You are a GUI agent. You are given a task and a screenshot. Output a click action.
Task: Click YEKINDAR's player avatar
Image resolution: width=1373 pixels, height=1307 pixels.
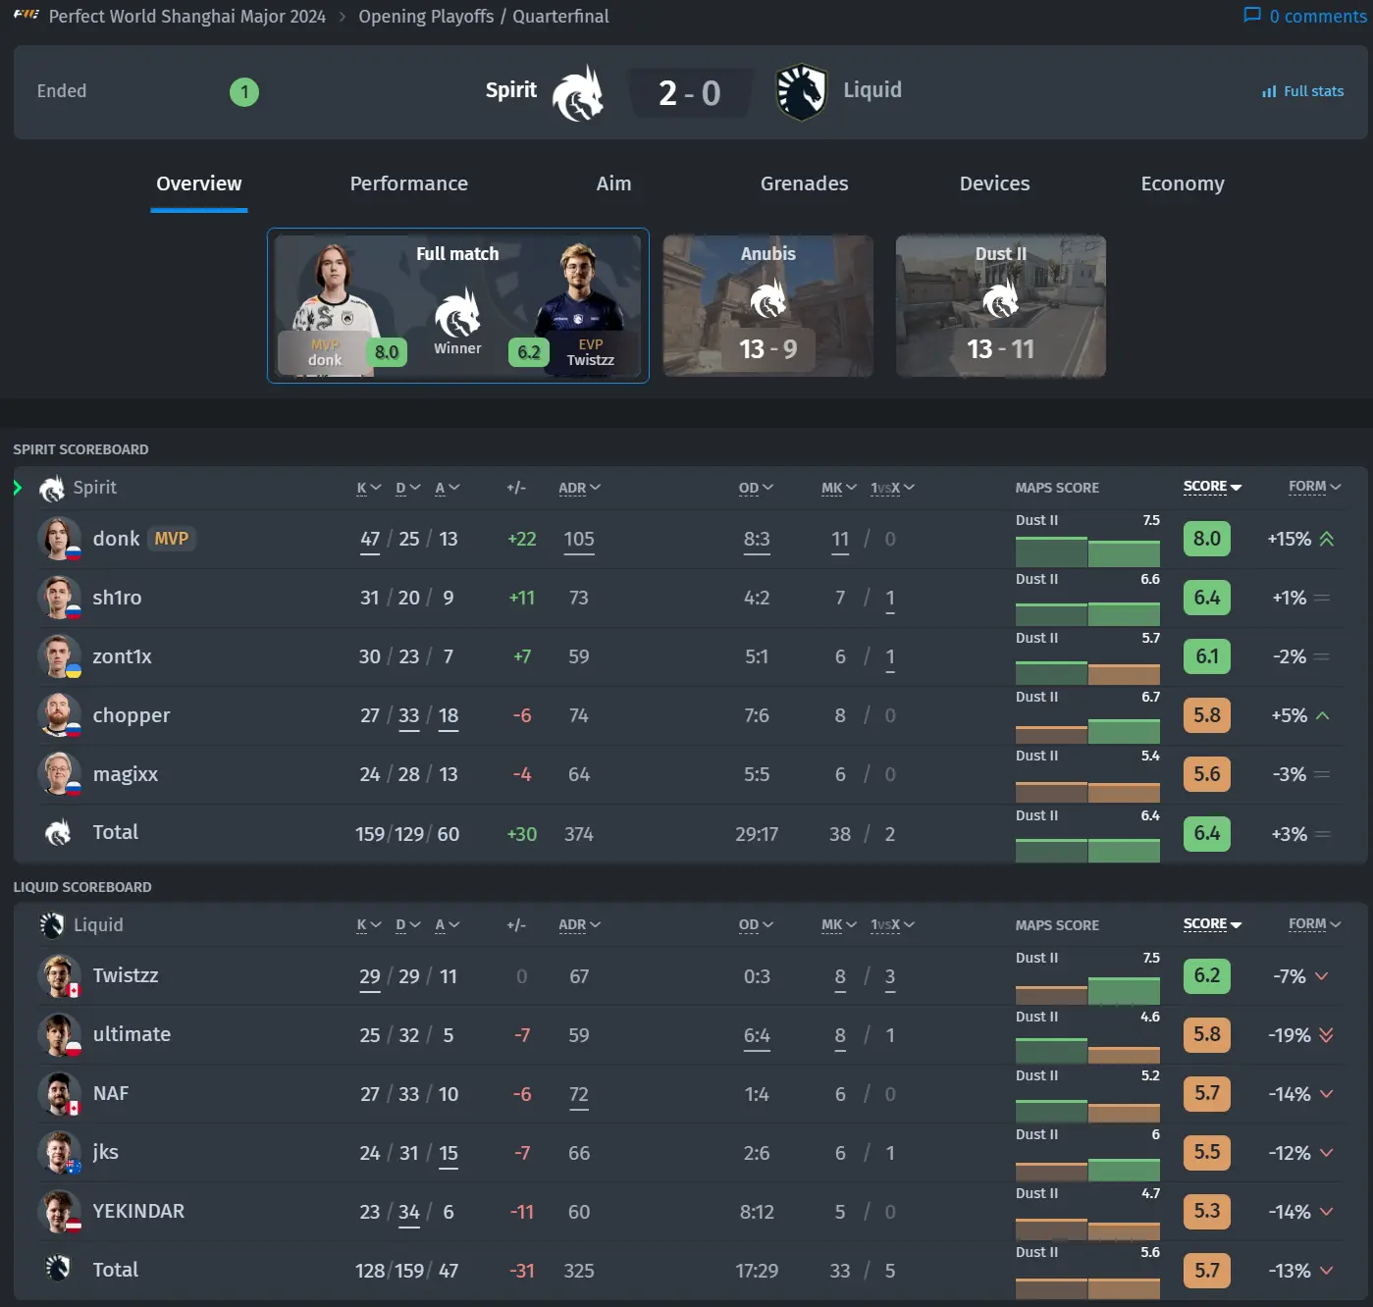click(x=59, y=1212)
